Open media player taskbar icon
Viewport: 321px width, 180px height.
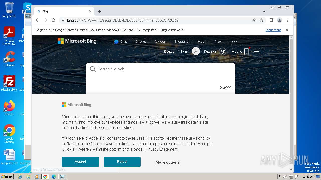[37, 177]
